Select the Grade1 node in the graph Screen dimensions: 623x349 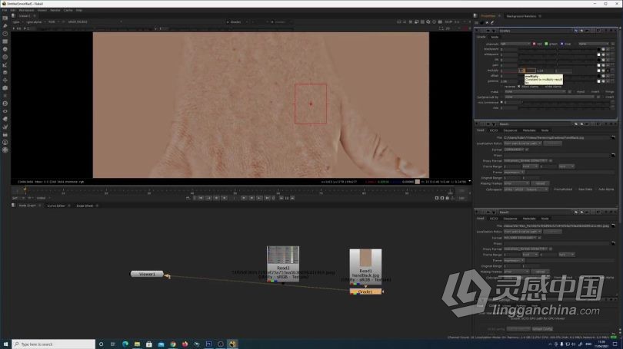365,291
